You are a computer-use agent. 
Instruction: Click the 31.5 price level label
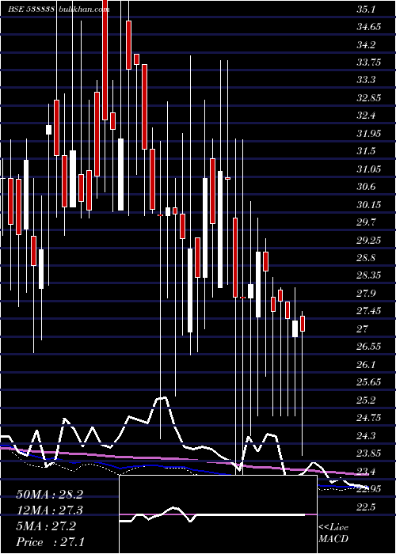point(366,151)
